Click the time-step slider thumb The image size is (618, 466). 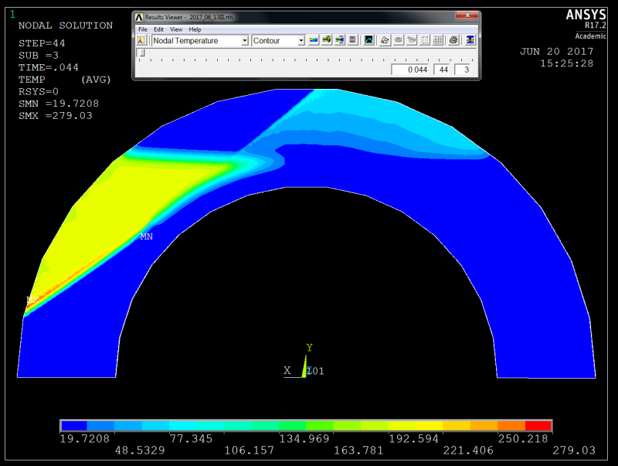tap(143, 53)
